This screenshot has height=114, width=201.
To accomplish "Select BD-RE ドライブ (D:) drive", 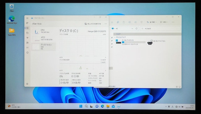I will [156, 42].
